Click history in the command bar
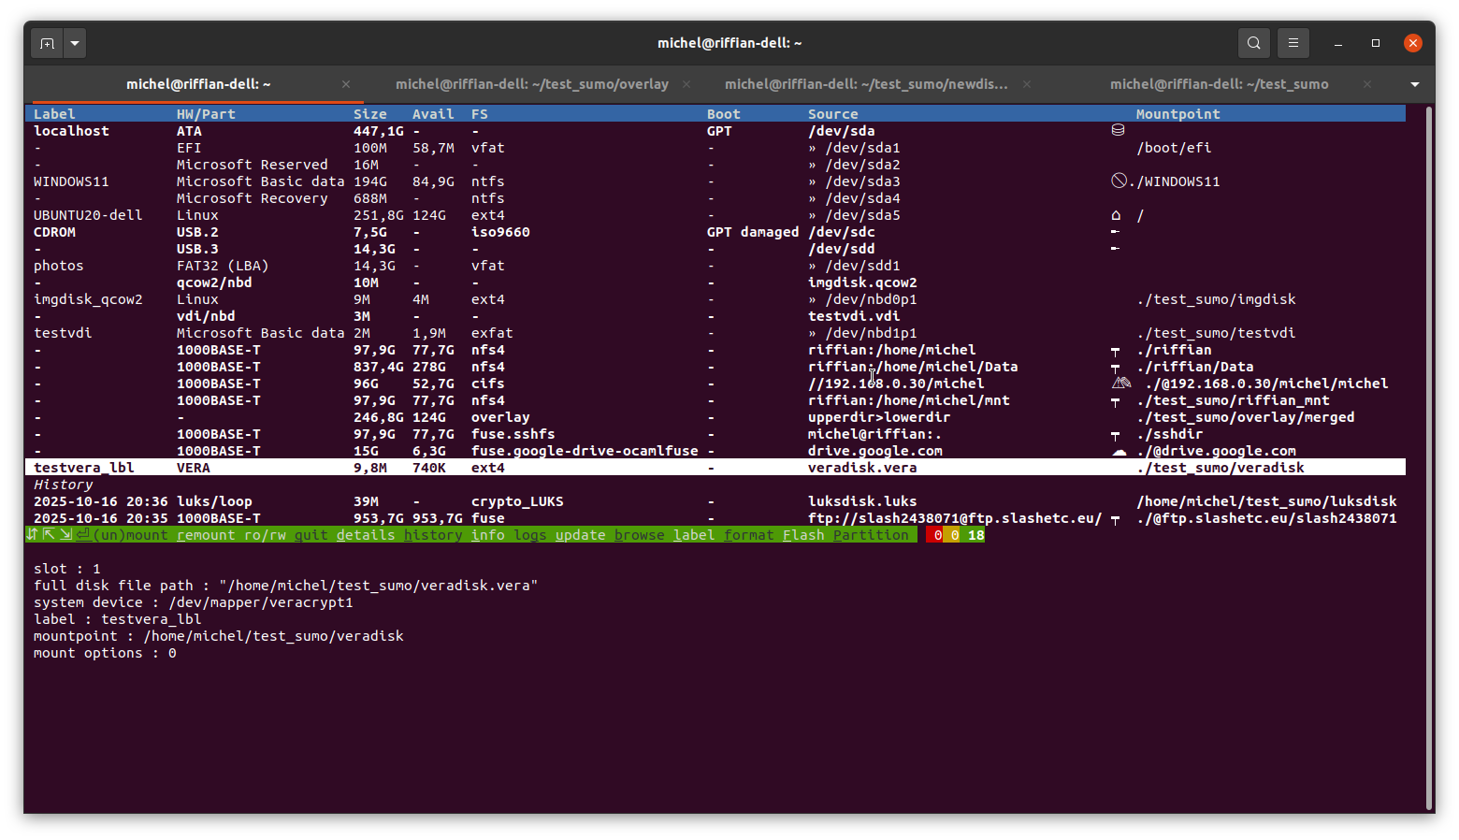 [x=433, y=535]
